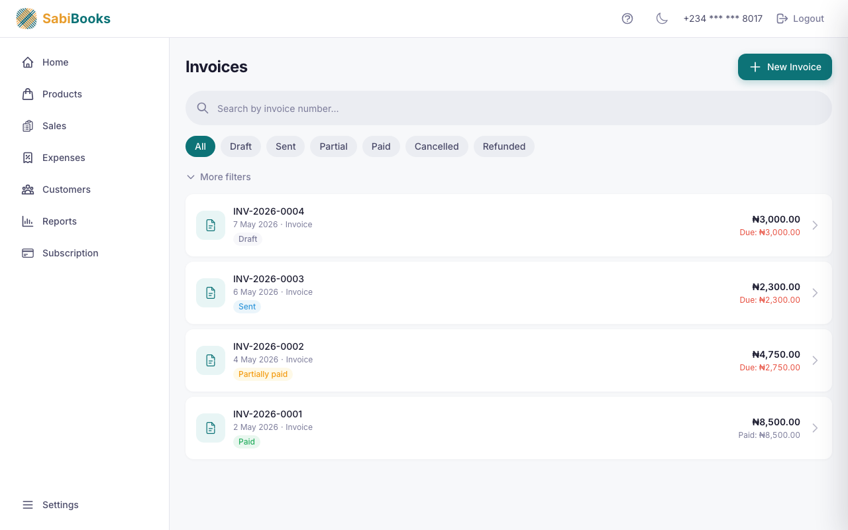Image resolution: width=848 pixels, height=530 pixels.
Task: Click the 7 May 2026 · Invoice date line
Action: click(x=273, y=225)
